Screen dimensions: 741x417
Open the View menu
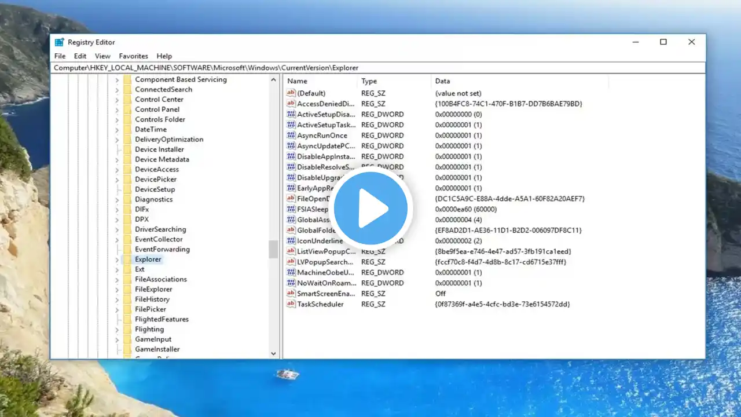pos(102,56)
